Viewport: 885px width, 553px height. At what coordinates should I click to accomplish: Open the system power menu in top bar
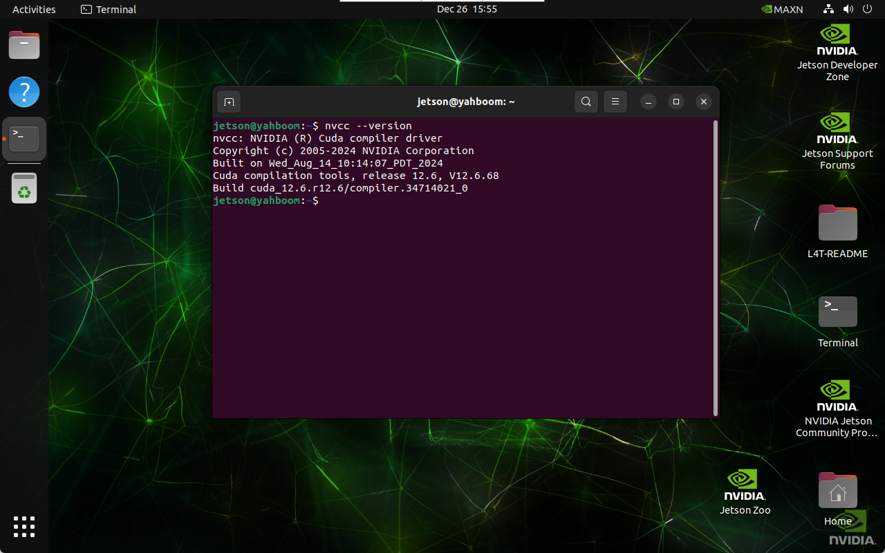point(867,9)
